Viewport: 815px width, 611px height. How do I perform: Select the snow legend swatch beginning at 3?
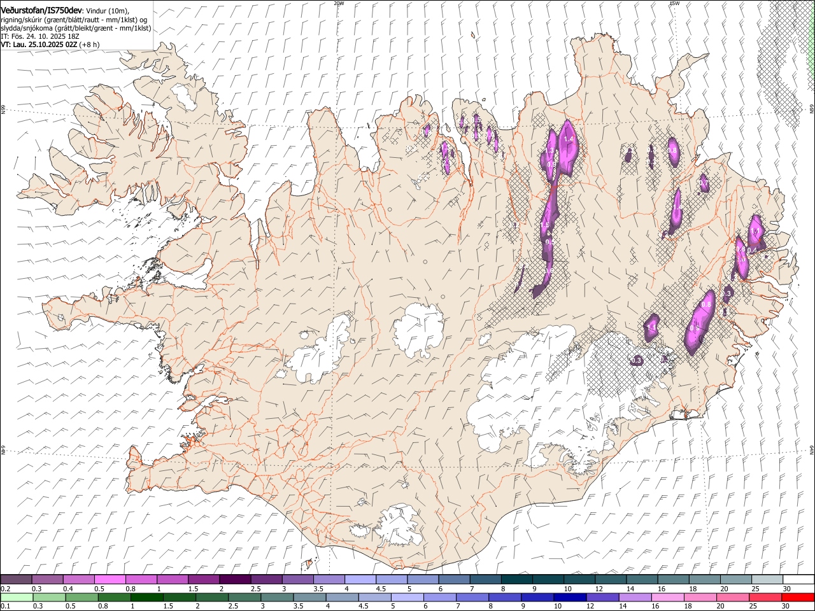click(297, 579)
